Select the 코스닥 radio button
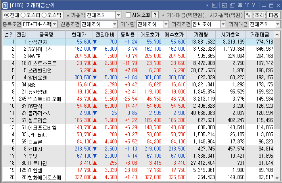Viewport: 282px width, 183px height. 44,15
